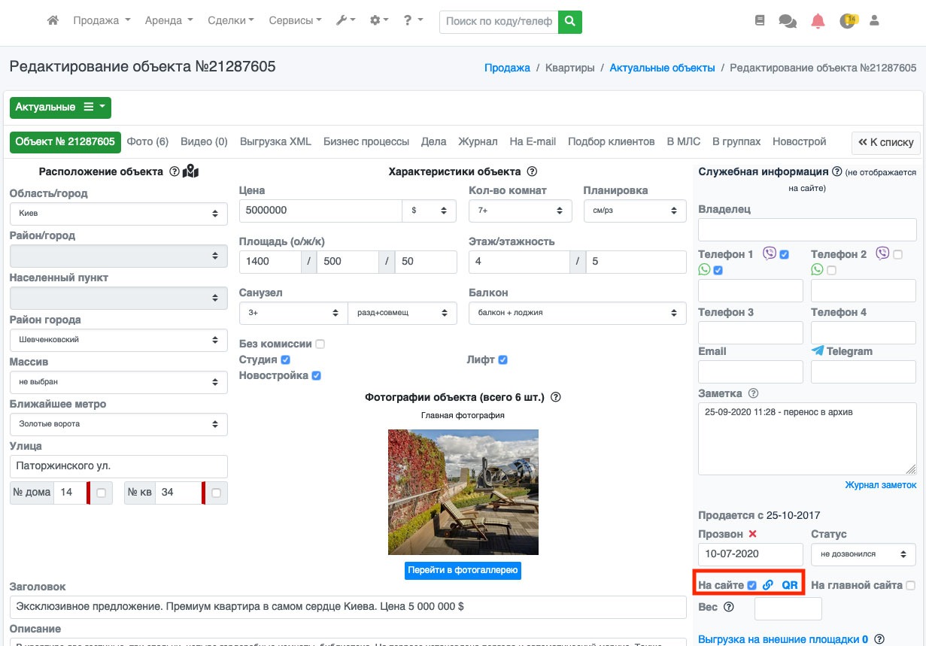Click the home icon in navbar
This screenshot has height=646, width=926.
(53, 21)
